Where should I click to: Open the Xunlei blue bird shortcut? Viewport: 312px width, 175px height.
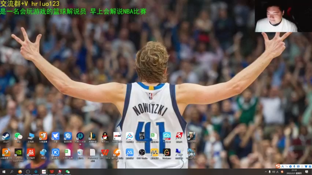click(55, 137)
